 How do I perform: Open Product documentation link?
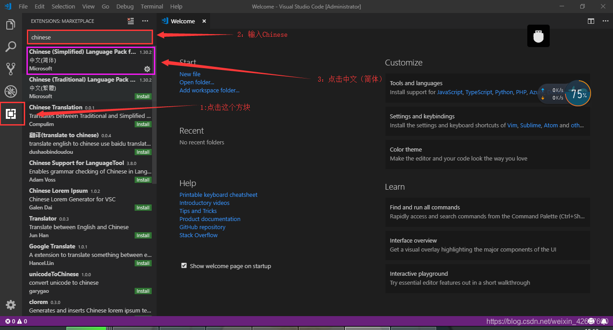210,219
